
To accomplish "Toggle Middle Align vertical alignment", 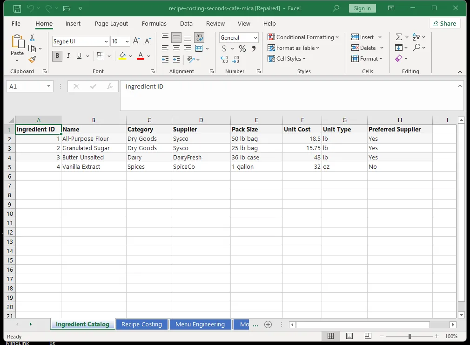I will tap(176, 37).
